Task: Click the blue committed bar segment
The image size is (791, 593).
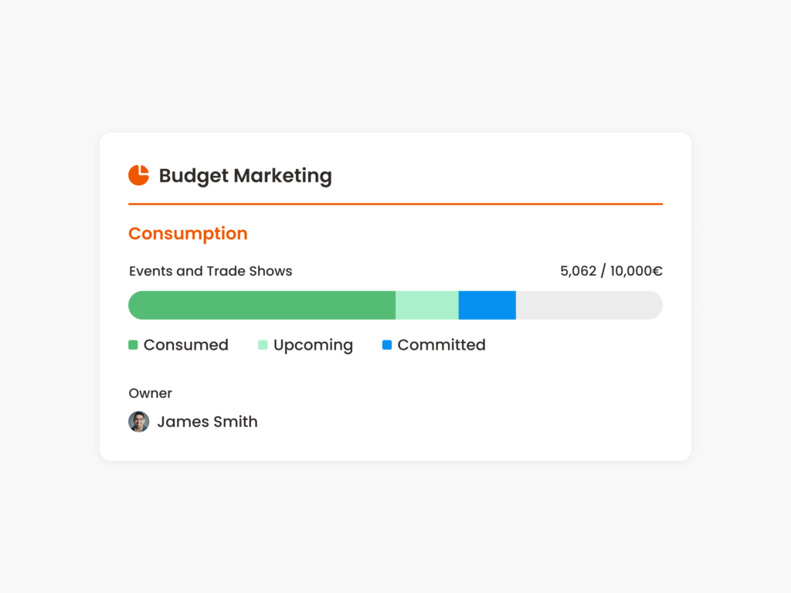Action: (487, 305)
